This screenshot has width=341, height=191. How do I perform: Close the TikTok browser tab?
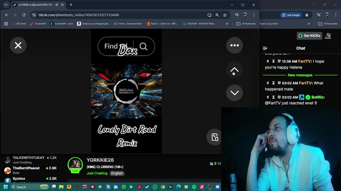[63, 5]
